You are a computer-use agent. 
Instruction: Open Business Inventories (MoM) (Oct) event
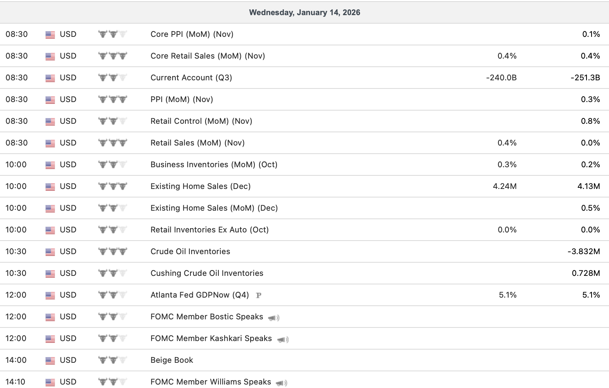(x=214, y=165)
